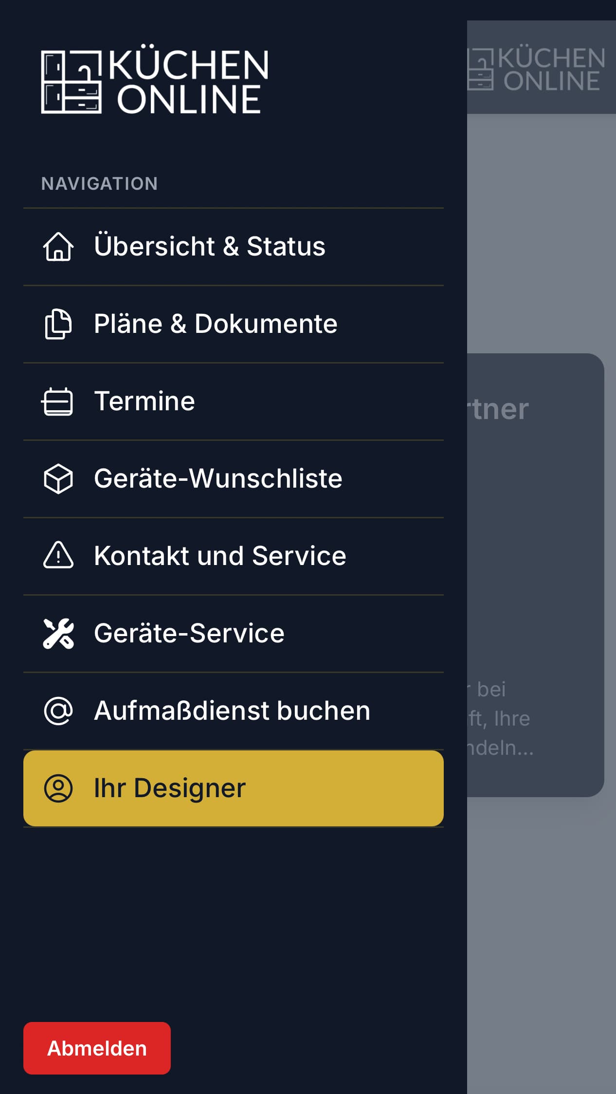Select Geräte-Wunschliste in the menu
616x1094 pixels.
[x=218, y=478]
